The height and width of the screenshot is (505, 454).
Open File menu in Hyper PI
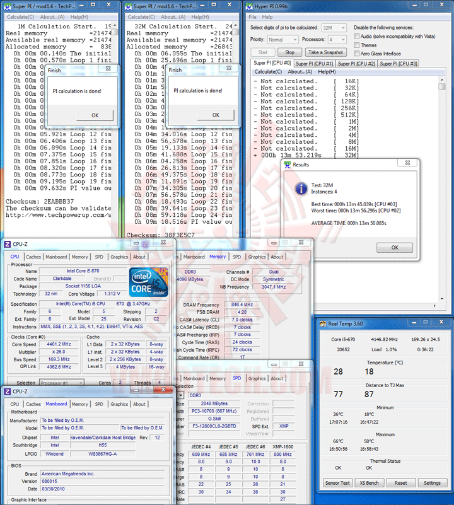(253, 17)
